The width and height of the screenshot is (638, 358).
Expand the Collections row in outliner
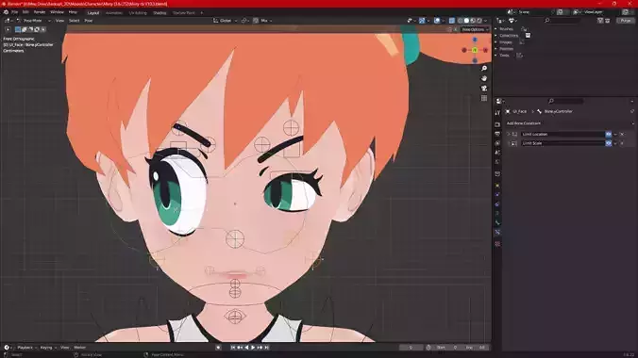pyautogui.click(x=496, y=36)
